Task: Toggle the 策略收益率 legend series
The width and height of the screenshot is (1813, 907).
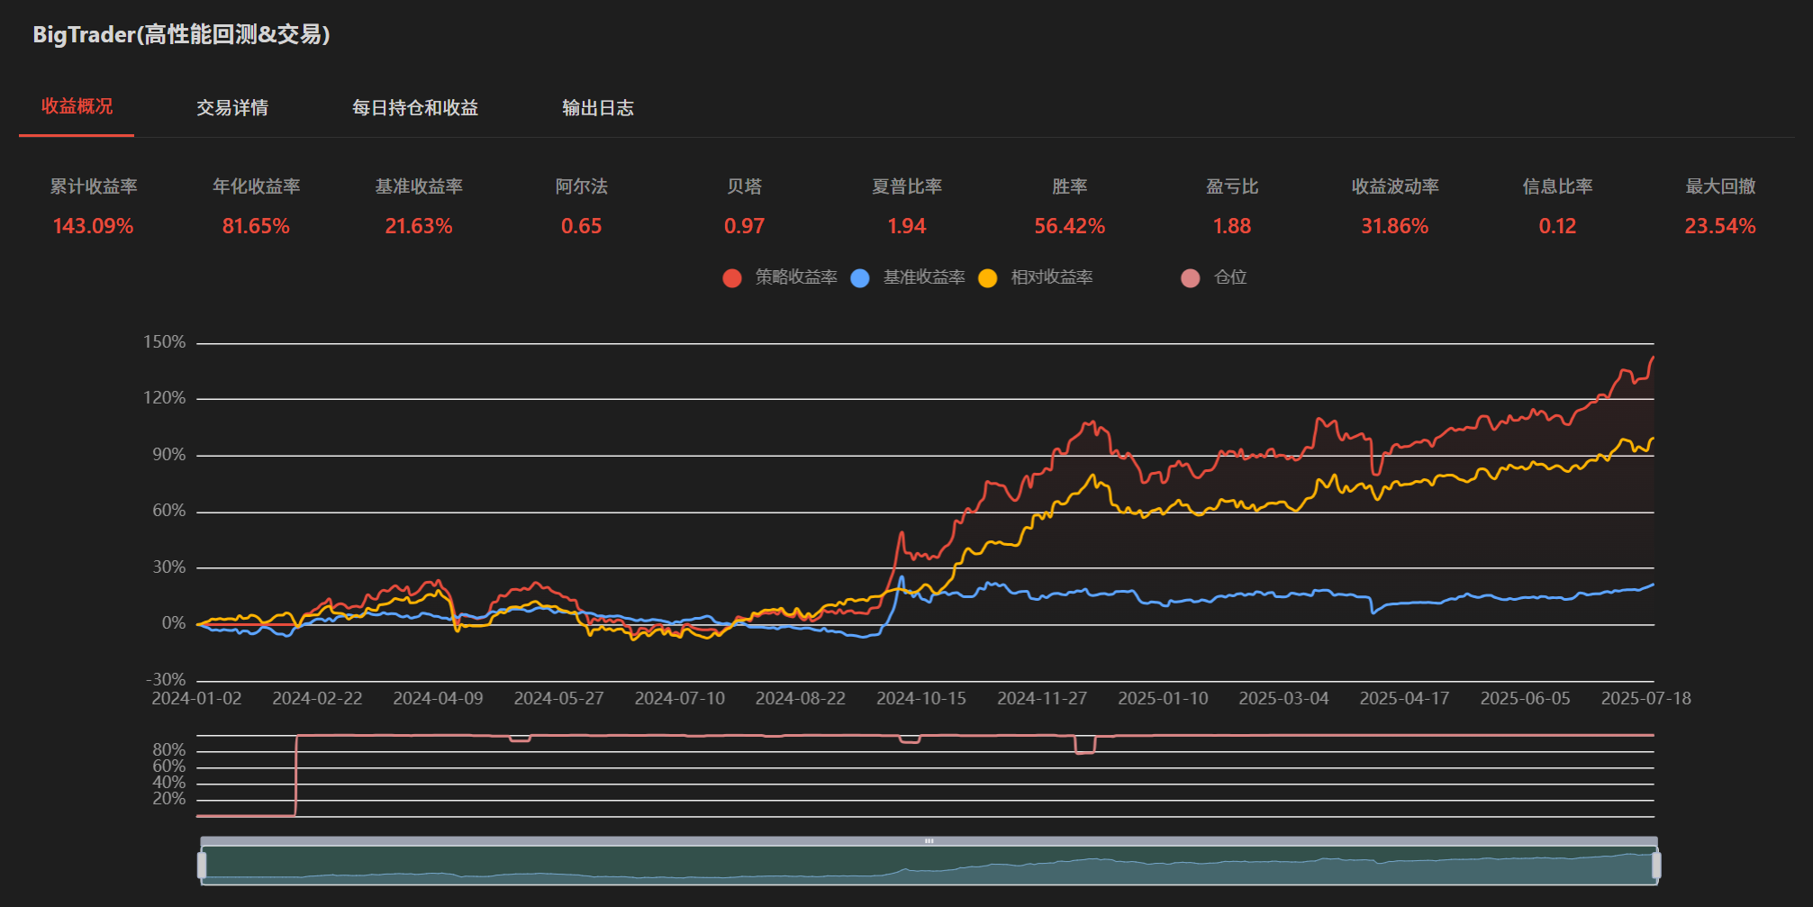Action: pos(780,277)
